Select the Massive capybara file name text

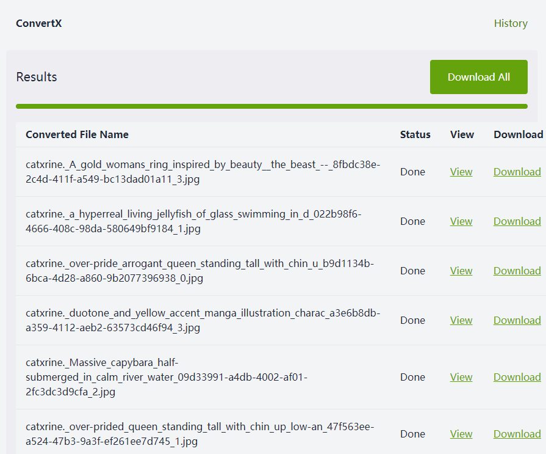click(x=167, y=377)
